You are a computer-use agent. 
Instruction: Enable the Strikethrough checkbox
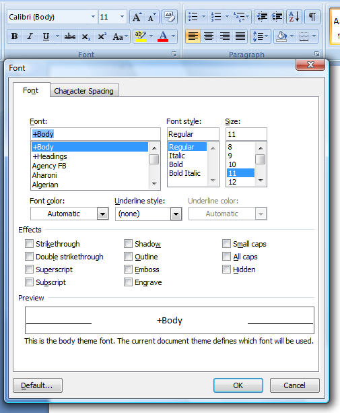click(29, 244)
